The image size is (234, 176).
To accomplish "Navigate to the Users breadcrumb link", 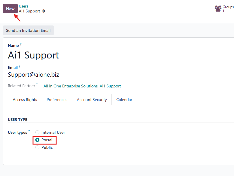I will pyautogui.click(x=23, y=6).
